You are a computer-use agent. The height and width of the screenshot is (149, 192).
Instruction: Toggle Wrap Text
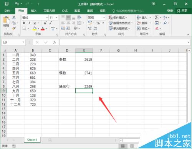click(x=79, y=18)
